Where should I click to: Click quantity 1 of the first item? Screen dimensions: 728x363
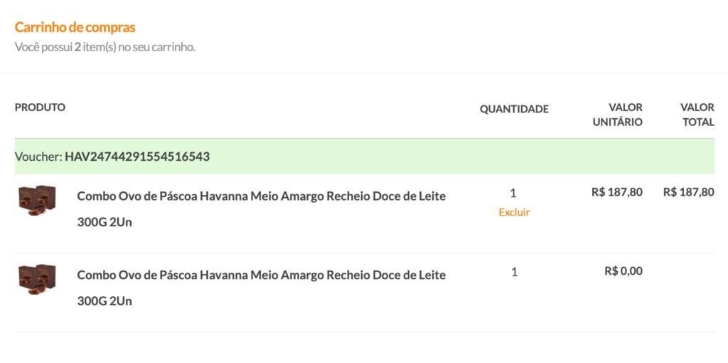[513, 193]
